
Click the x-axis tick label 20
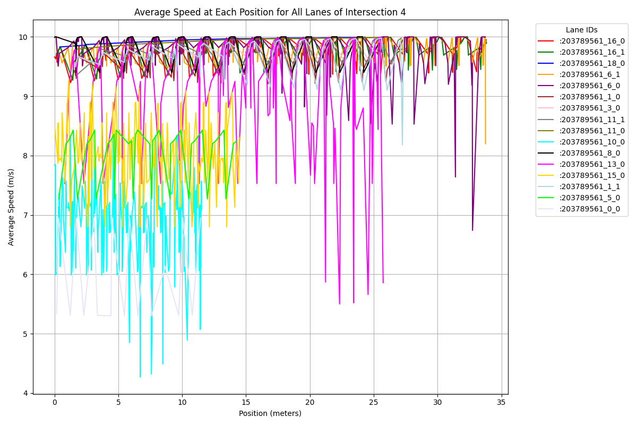[x=310, y=403]
